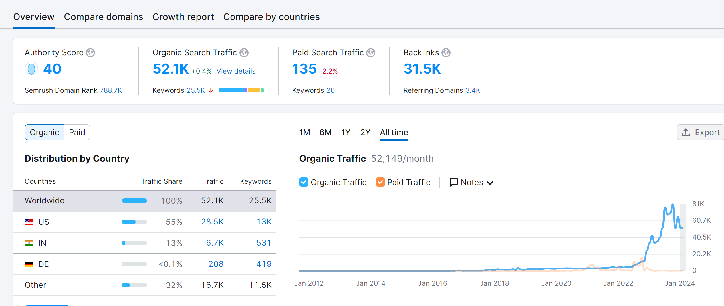This screenshot has width=724, height=306.
Task: Click the US keywords value 13K
Action: [x=264, y=222]
